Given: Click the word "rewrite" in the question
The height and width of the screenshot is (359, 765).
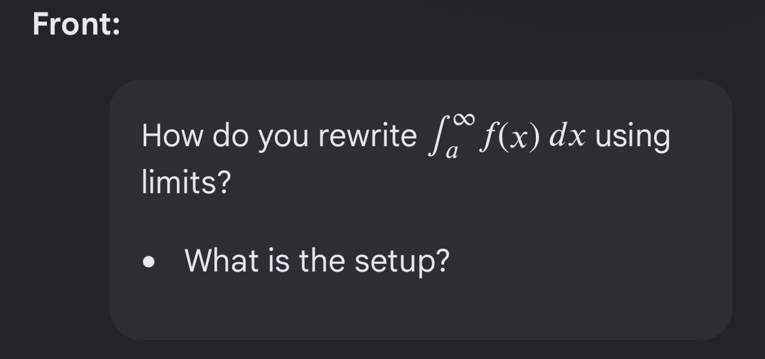Looking at the screenshot, I should pyautogui.click(x=367, y=136).
